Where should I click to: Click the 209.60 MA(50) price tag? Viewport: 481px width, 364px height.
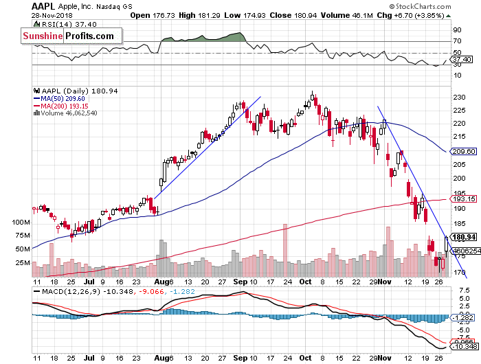tap(464, 151)
